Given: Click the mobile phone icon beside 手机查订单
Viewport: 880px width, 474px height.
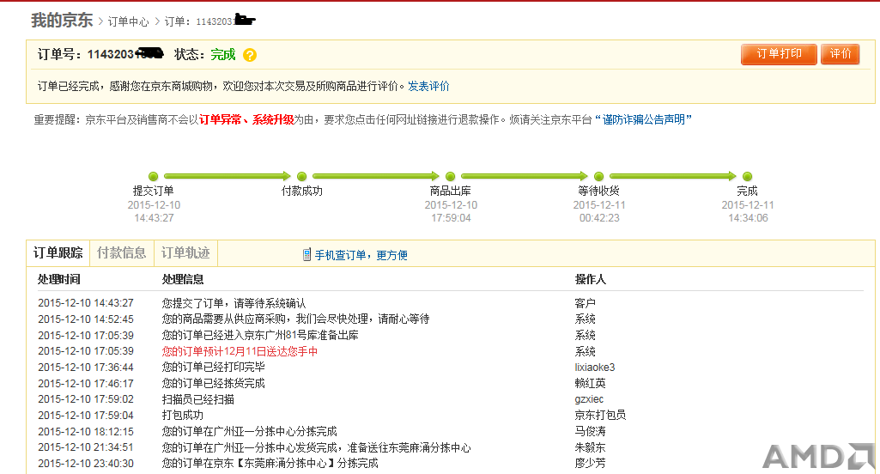Looking at the screenshot, I should pos(306,255).
